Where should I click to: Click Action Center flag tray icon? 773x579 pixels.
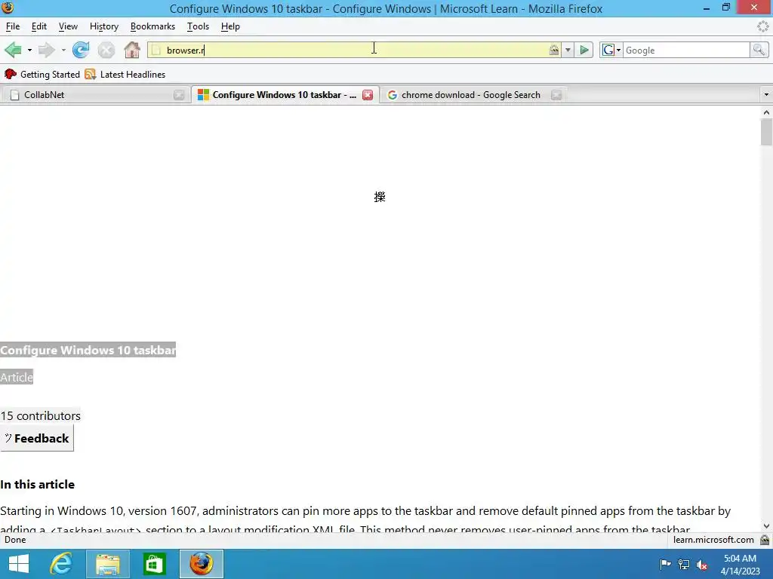pos(665,564)
